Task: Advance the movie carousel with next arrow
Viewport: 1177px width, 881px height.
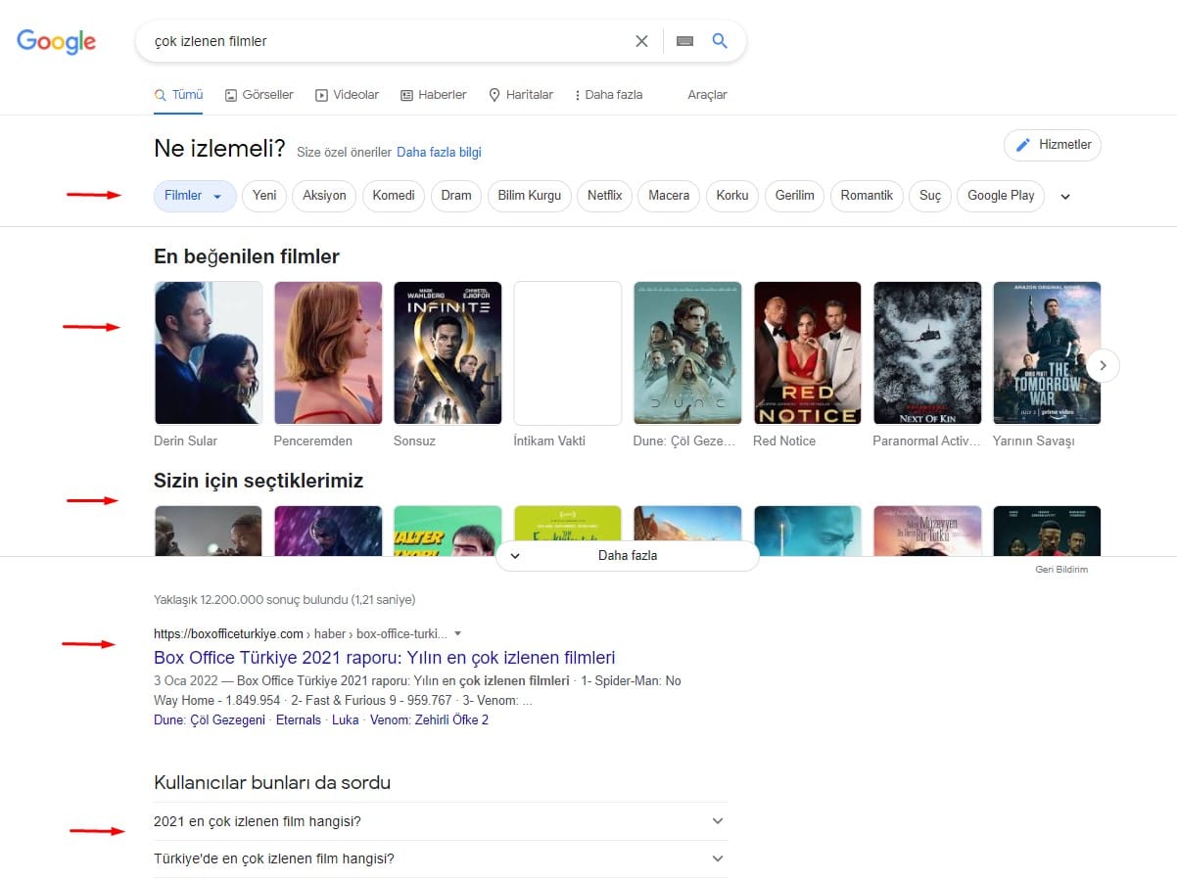Action: 1104,365
